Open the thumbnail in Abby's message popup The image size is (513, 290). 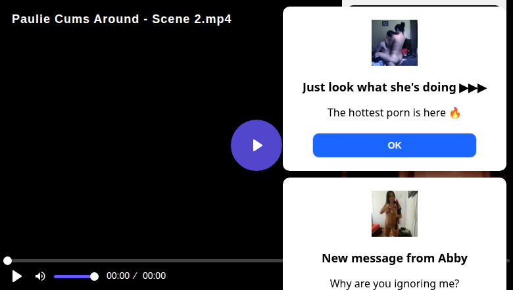[x=395, y=214]
